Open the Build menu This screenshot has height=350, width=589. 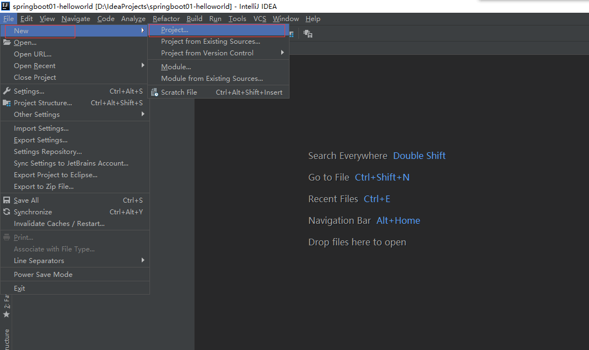[195, 19]
